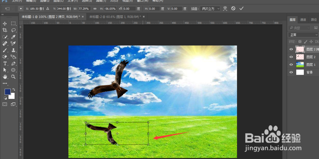Click the rotation angle field

pyautogui.click(x=130, y=9)
